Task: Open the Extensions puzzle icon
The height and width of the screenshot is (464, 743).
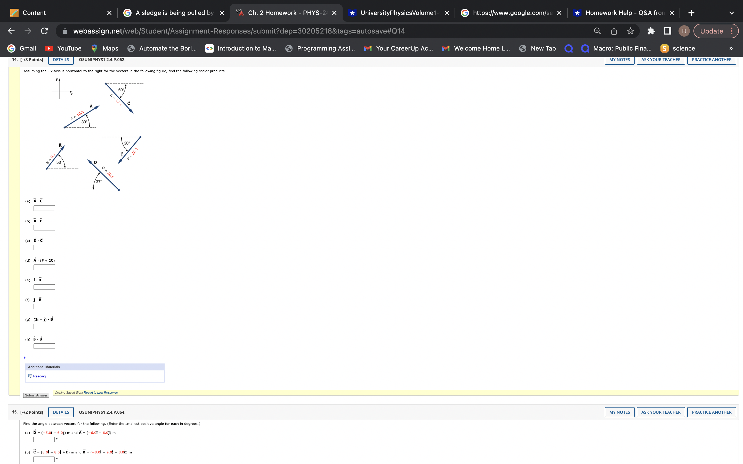Action: (x=651, y=31)
